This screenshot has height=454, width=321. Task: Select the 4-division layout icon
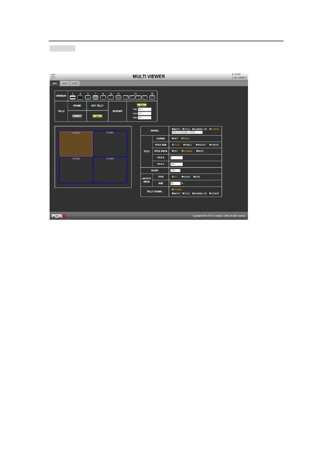(80, 98)
